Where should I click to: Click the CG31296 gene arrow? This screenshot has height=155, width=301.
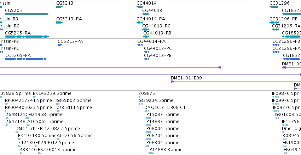coord(274,7)
